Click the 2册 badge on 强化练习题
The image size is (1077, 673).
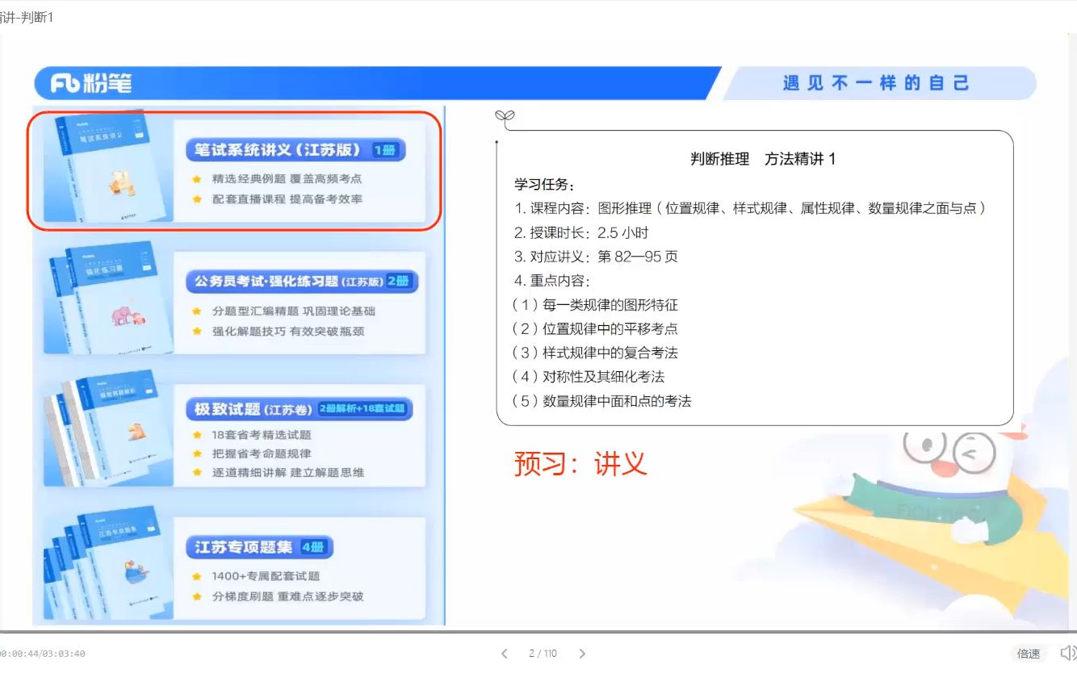(399, 282)
